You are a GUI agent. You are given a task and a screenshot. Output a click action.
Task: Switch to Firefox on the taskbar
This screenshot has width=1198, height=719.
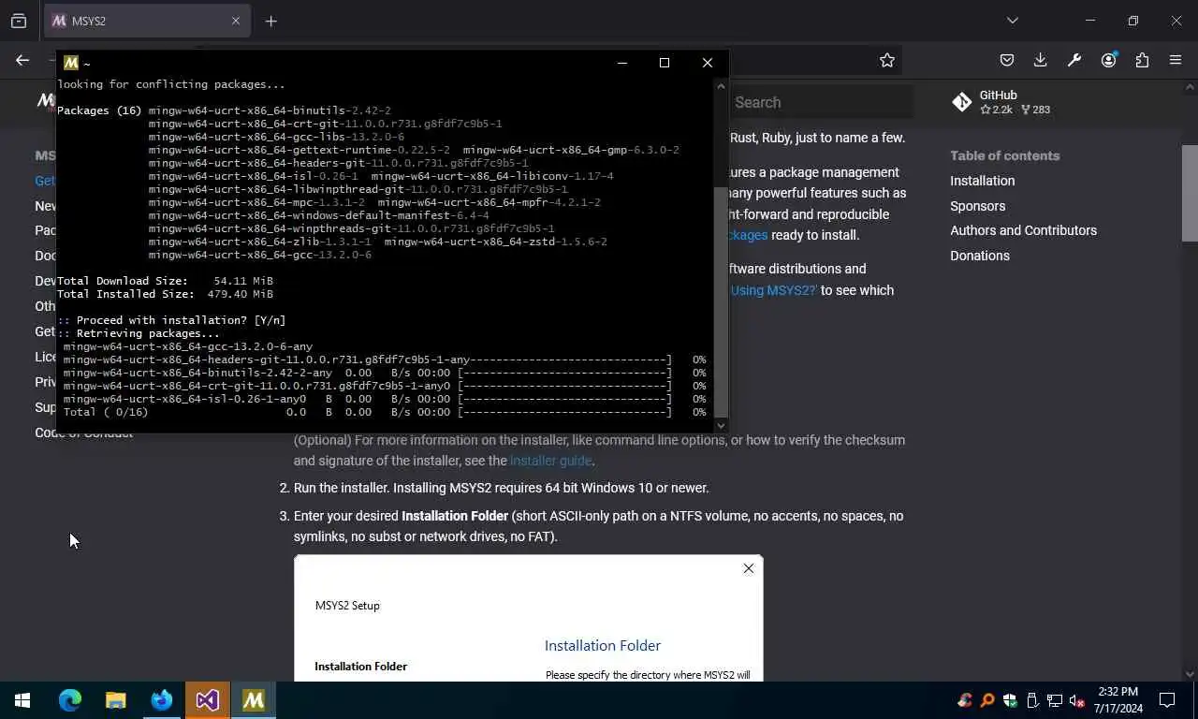pos(162,700)
